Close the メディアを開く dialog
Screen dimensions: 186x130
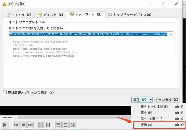tap(176, 4)
